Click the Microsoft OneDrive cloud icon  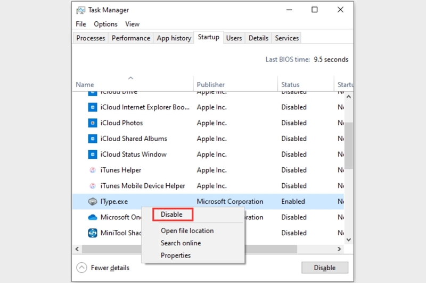pos(93,217)
